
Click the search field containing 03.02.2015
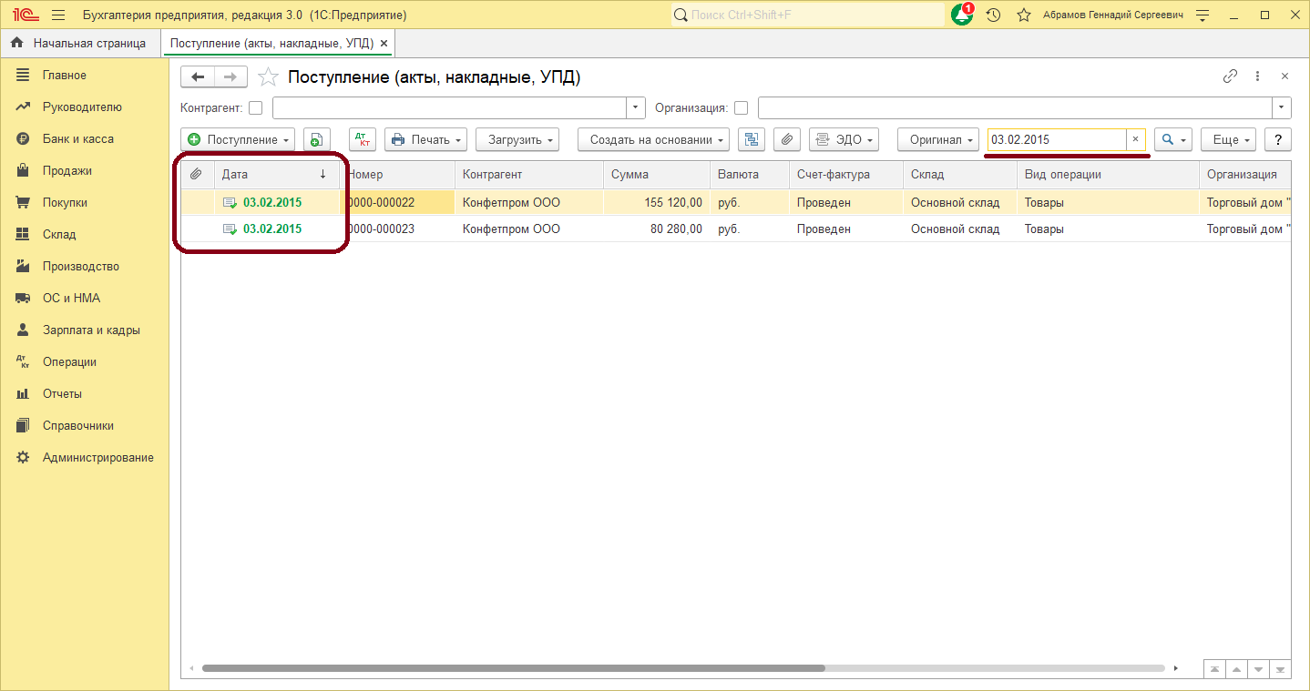click(x=1056, y=139)
